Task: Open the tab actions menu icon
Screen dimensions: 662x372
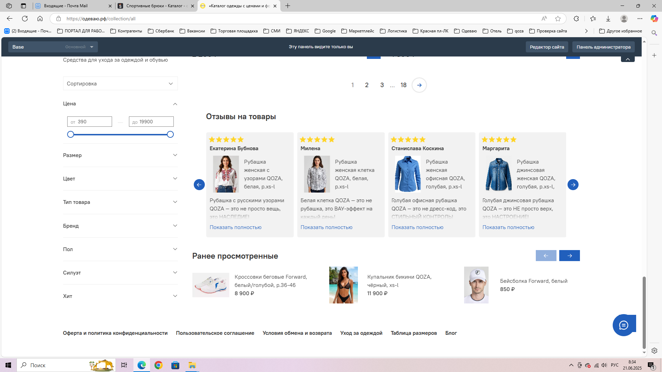Action: (23, 6)
